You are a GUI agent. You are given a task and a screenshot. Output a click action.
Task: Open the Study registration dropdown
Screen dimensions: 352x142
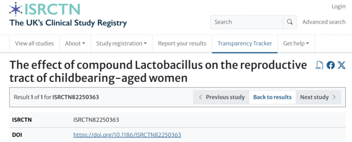coord(121,43)
